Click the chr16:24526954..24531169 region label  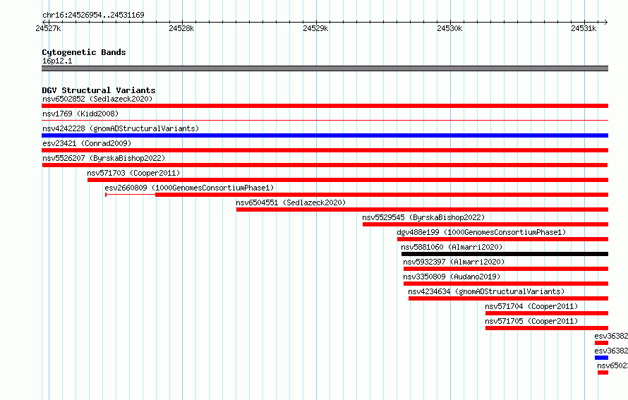(x=93, y=15)
